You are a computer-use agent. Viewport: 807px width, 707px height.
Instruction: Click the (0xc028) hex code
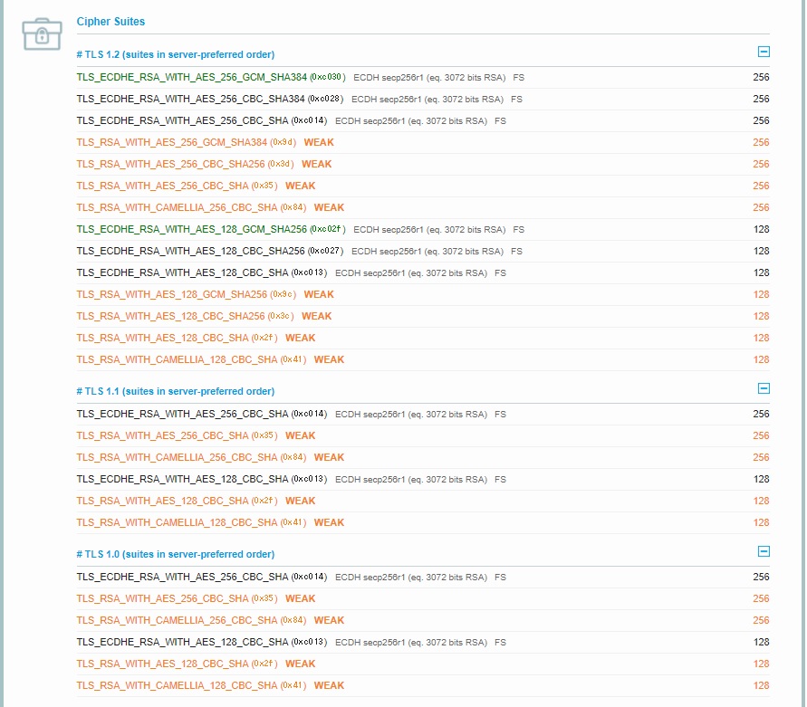coord(325,99)
